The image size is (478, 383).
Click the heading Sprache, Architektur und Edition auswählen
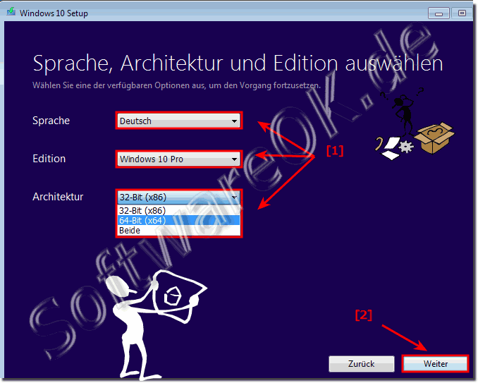[238, 63]
